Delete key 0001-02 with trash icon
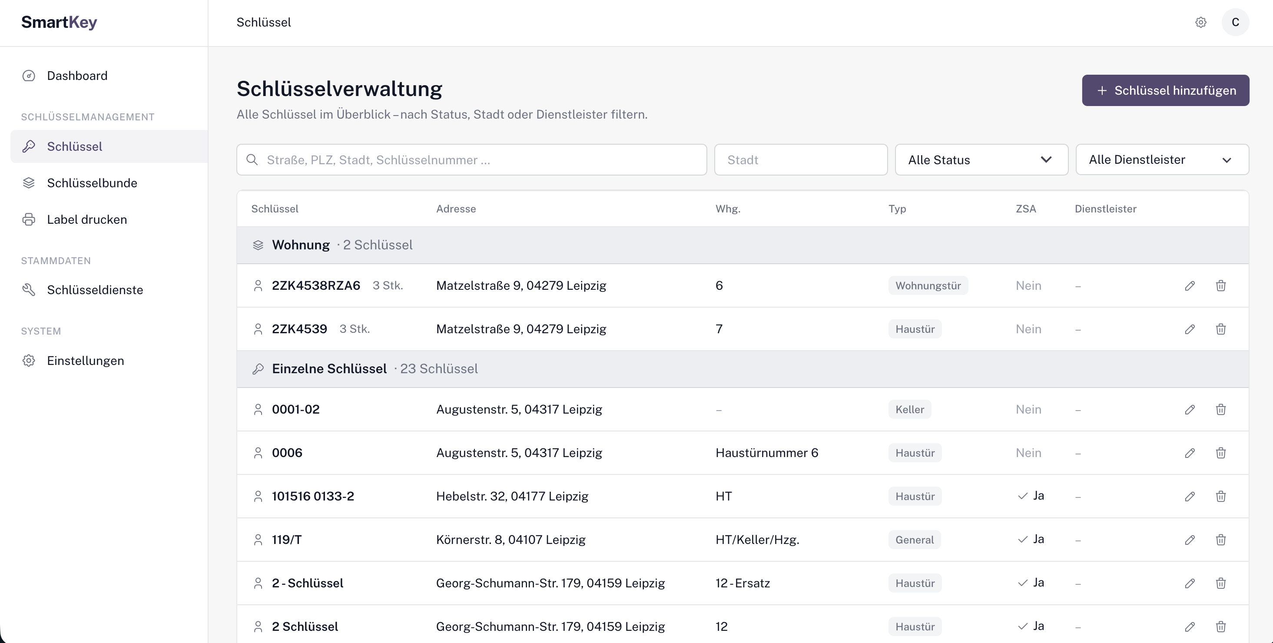 pos(1220,409)
